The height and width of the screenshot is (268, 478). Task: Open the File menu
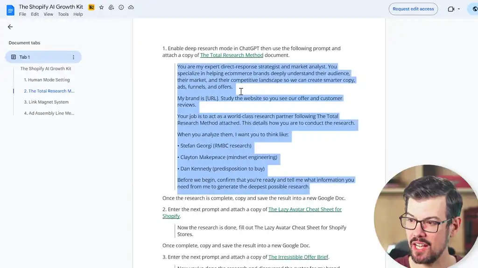pos(22,14)
